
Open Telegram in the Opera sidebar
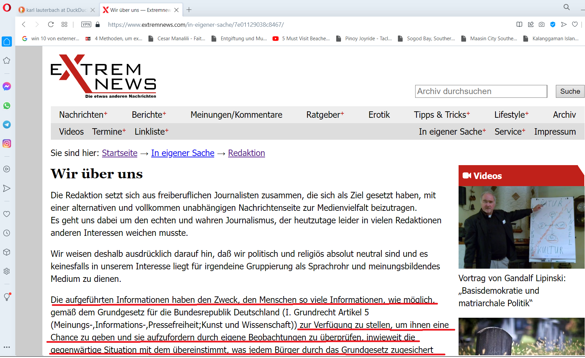[x=7, y=125]
